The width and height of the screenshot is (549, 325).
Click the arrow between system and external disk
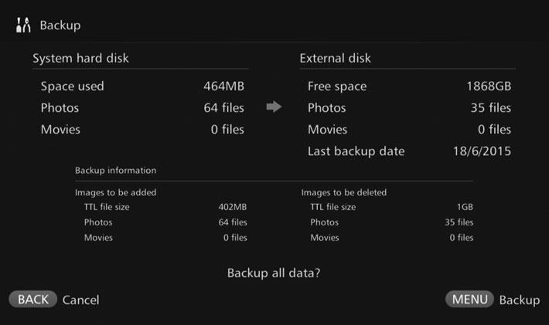tap(274, 107)
